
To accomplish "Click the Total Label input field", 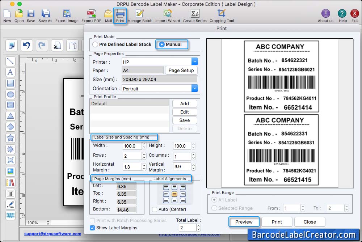I will (x=188, y=228).
